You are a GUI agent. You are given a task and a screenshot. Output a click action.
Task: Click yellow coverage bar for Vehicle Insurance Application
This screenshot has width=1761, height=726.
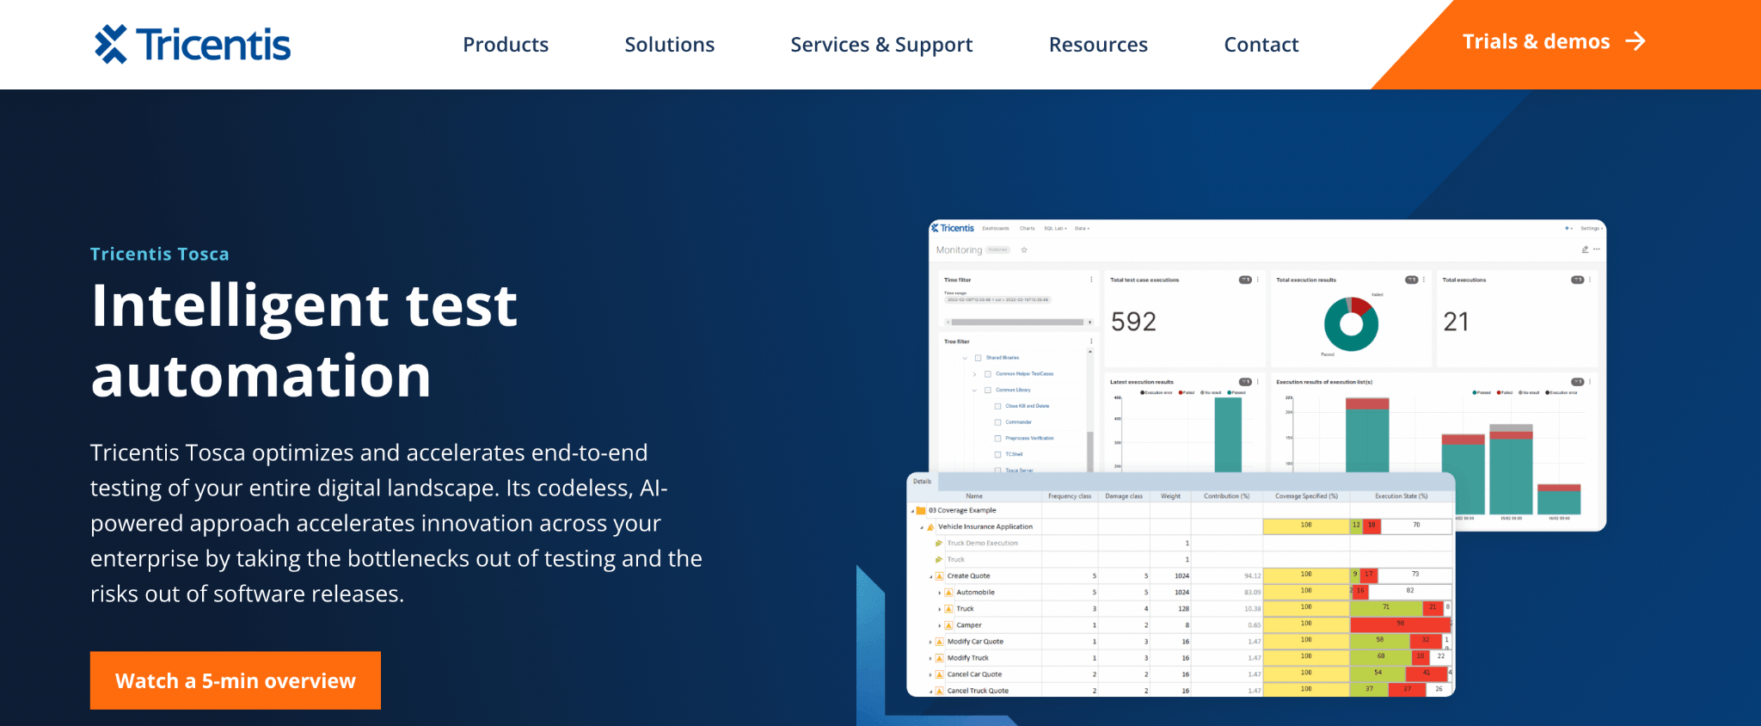tap(1306, 526)
